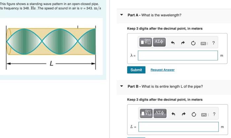Image resolution: width=231 pixels, height=138 pixels.
Task: Open the math templates button in Part B
Action: 146,113
